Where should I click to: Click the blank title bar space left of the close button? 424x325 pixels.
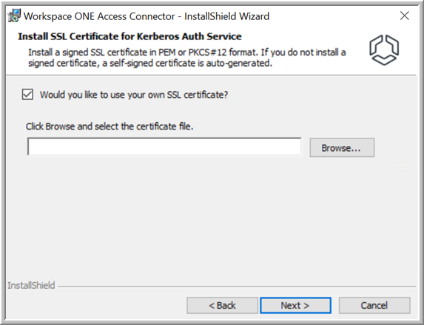pyautogui.click(x=332, y=16)
